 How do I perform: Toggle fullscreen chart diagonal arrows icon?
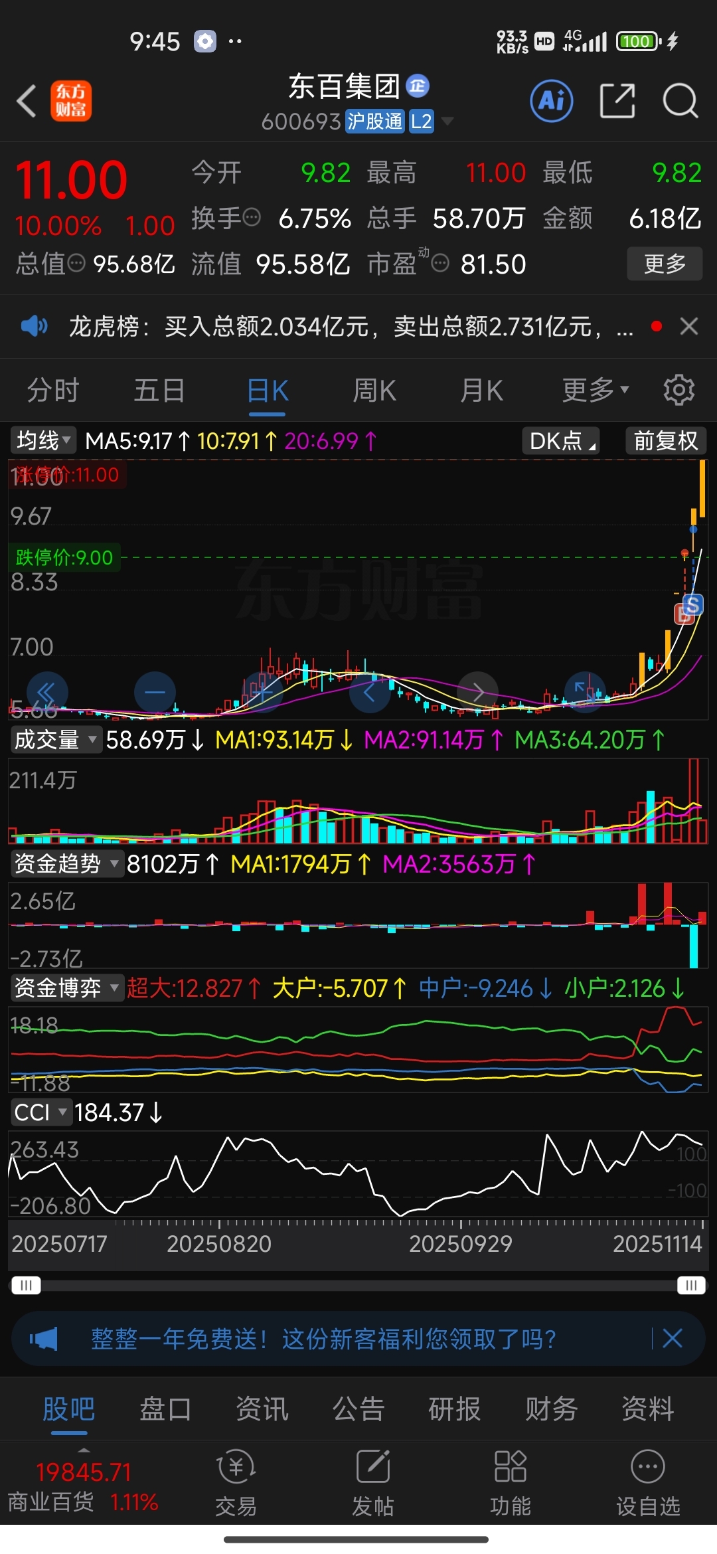coord(585,693)
